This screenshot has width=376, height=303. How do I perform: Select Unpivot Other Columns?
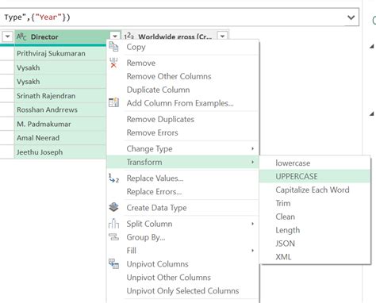click(182, 278)
